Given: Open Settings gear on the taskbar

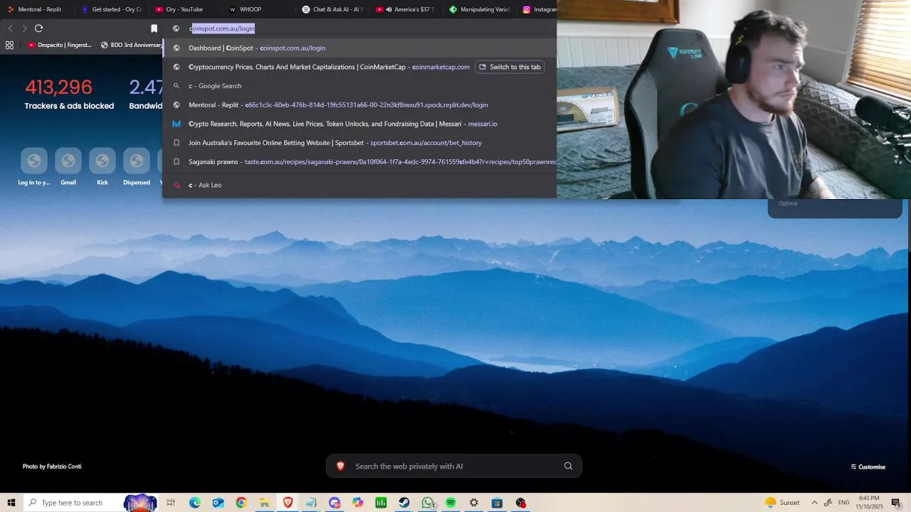Looking at the screenshot, I should click(473, 503).
